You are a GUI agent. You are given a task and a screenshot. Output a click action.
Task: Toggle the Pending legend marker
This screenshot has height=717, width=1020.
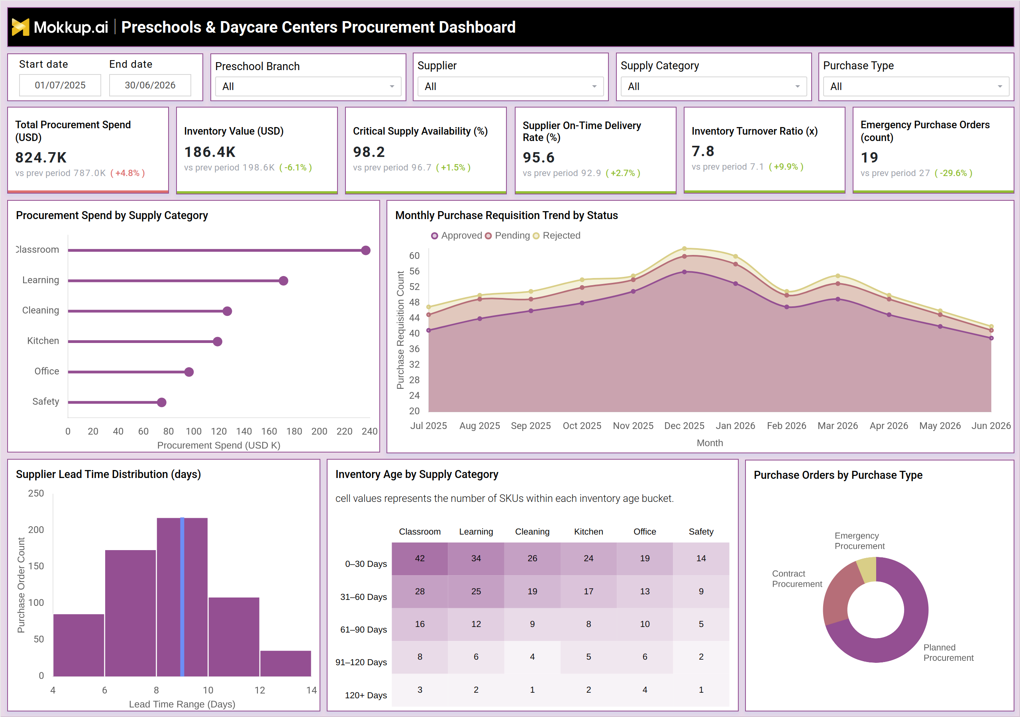pos(488,236)
